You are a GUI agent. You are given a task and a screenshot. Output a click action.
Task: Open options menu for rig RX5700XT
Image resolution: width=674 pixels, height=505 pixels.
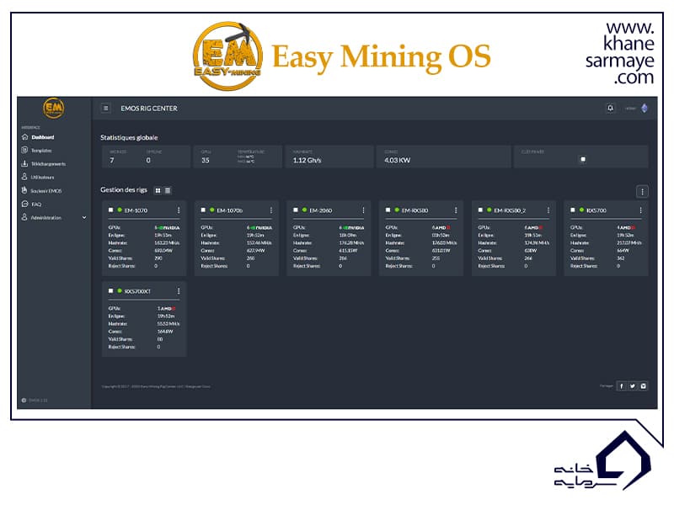click(x=179, y=291)
